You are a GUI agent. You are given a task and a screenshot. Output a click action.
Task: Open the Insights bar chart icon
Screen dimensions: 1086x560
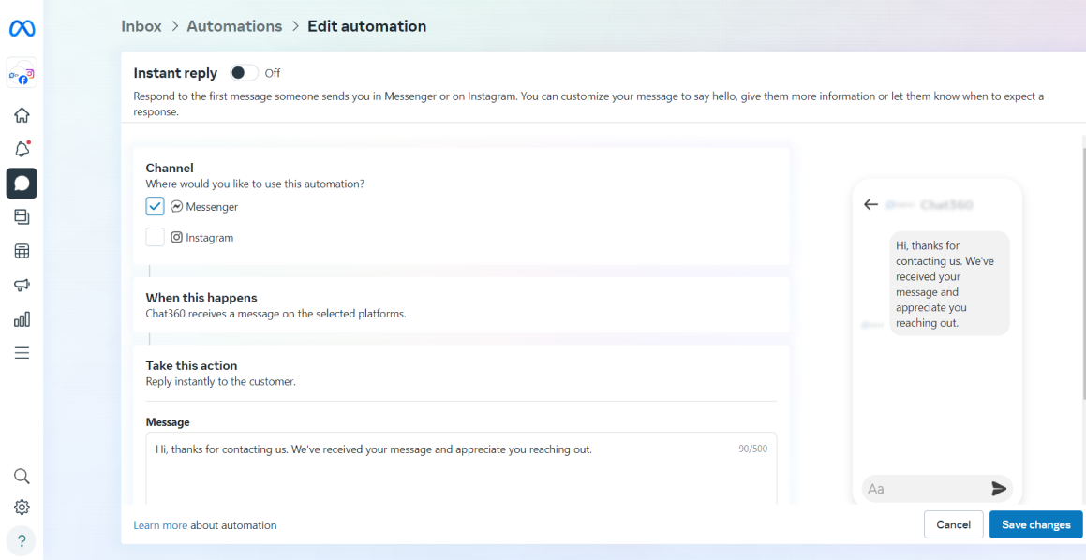22,319
